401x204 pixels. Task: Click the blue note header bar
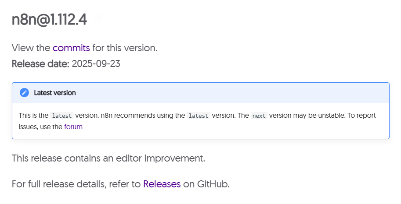[x=220, y=93]
